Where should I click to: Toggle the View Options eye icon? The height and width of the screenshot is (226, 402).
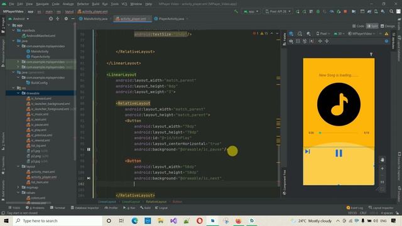291,41
